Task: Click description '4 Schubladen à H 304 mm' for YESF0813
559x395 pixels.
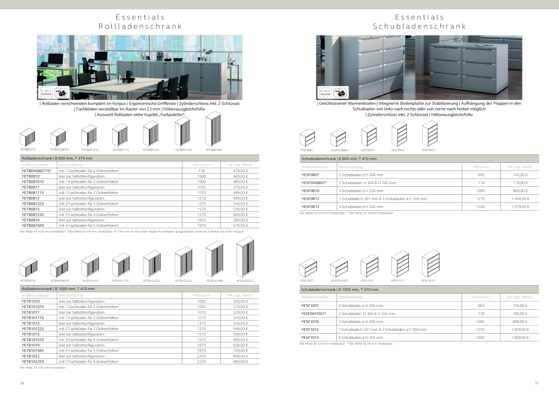Action: click(361, 207)
